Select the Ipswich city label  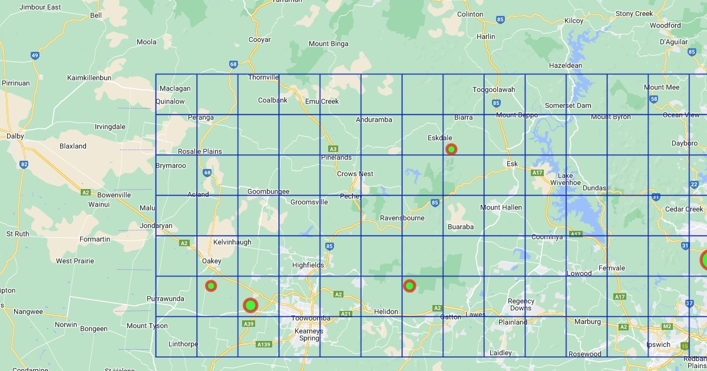[x=659, y=344]
